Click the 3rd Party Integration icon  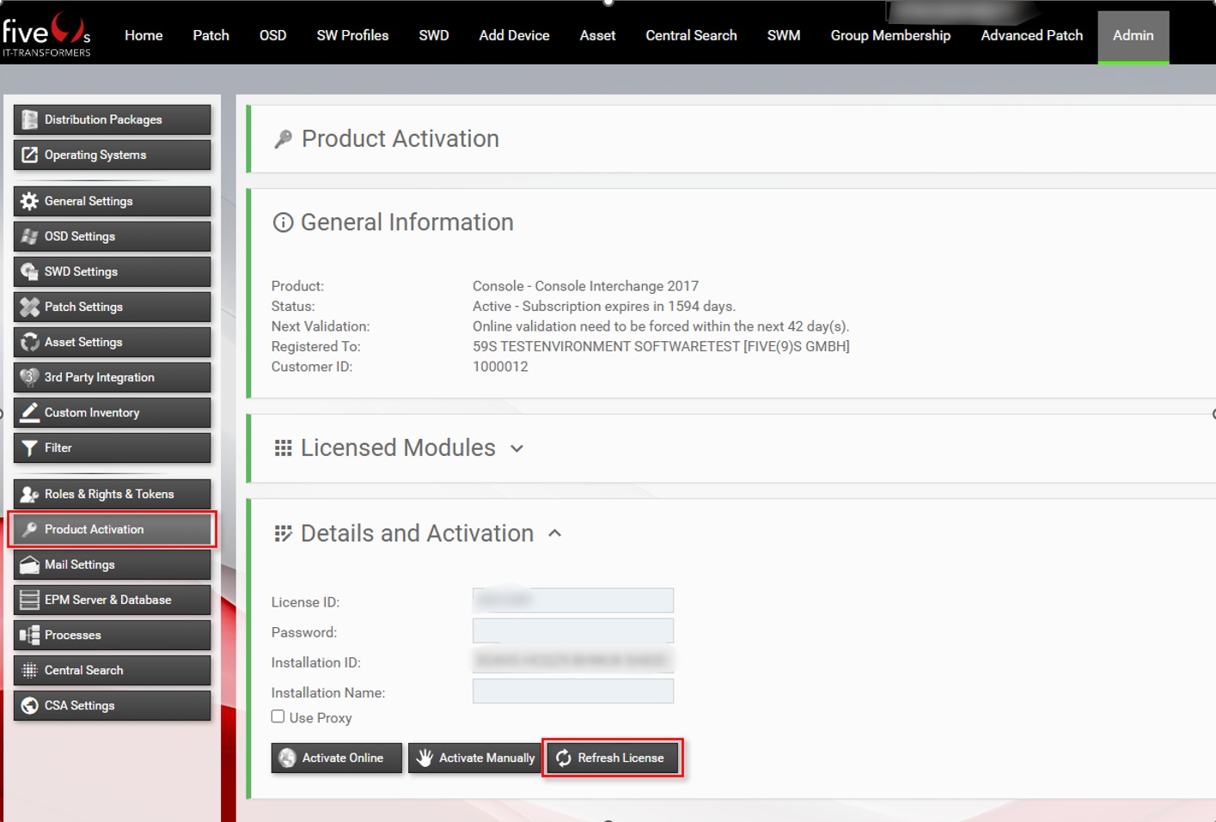tap(29, 377)
